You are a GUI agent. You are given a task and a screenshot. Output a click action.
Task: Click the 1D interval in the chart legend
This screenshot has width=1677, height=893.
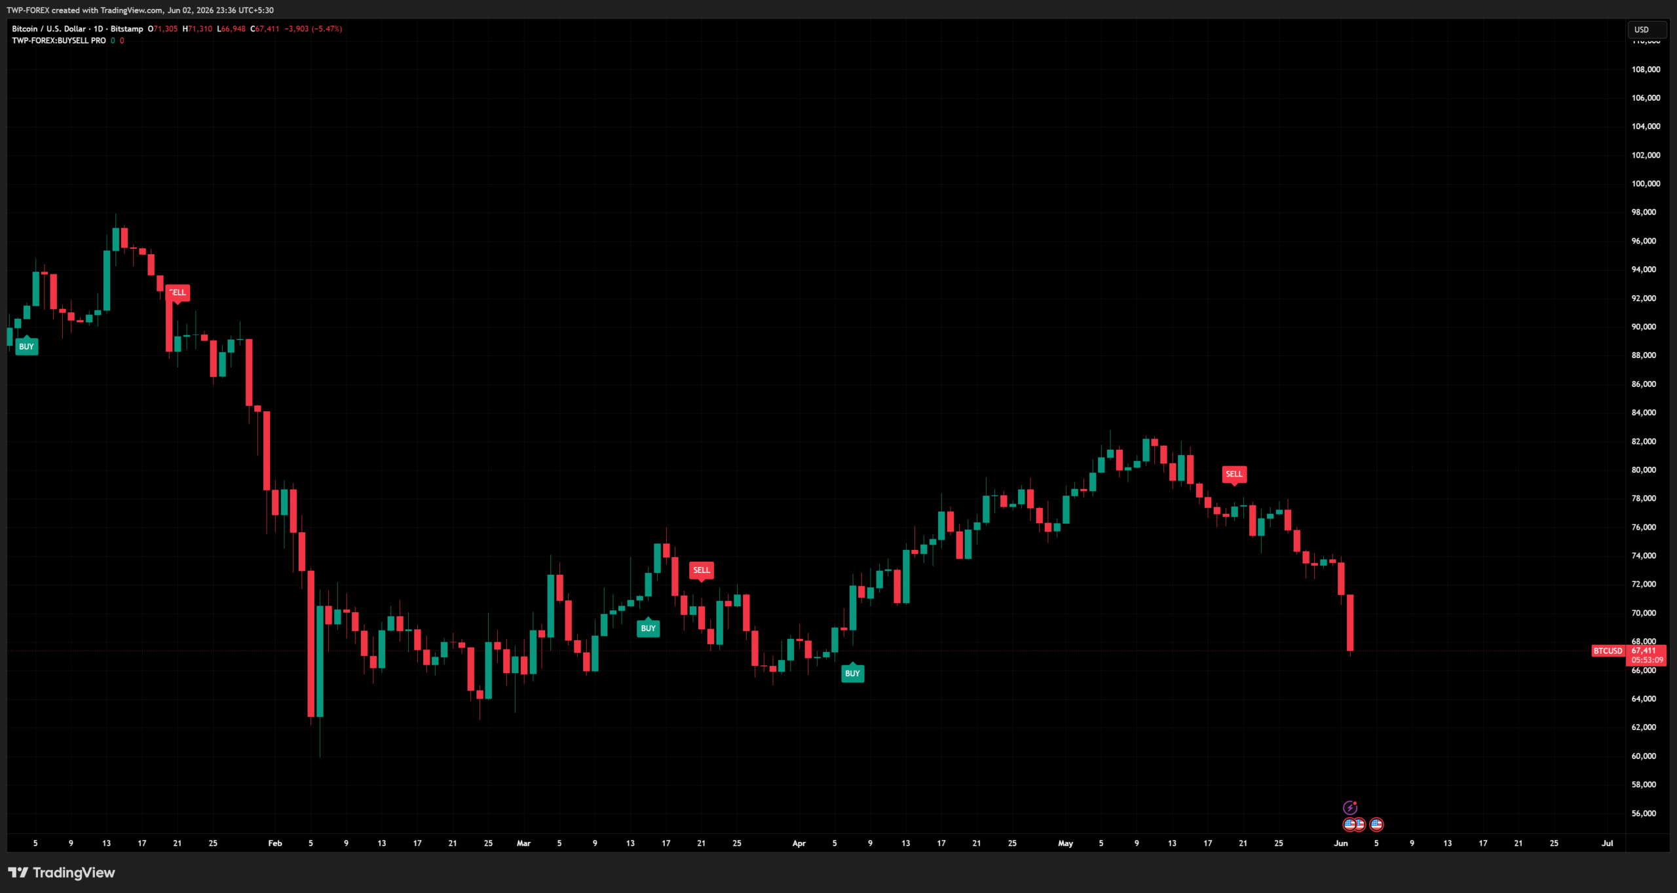98,29
